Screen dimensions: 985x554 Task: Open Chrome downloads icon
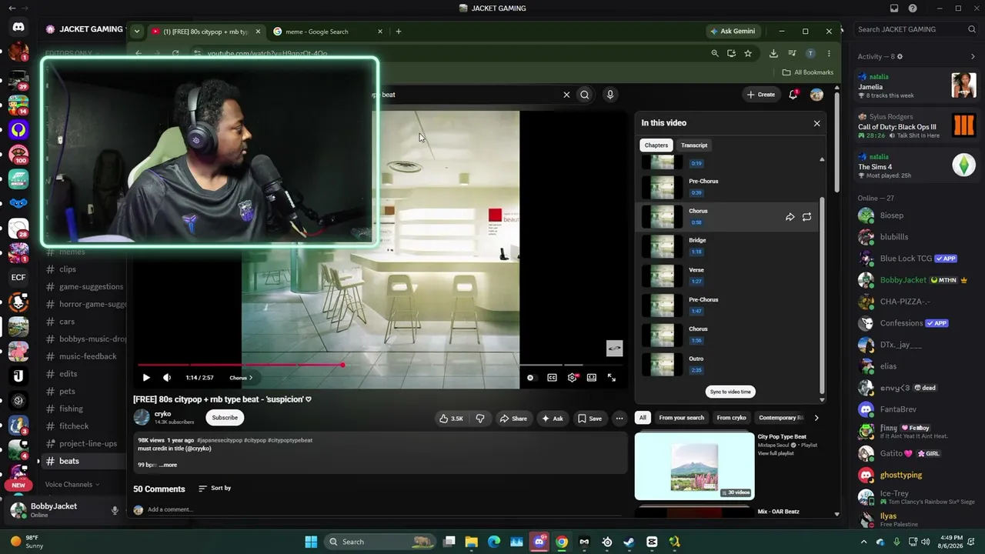(x=773, y=53)
